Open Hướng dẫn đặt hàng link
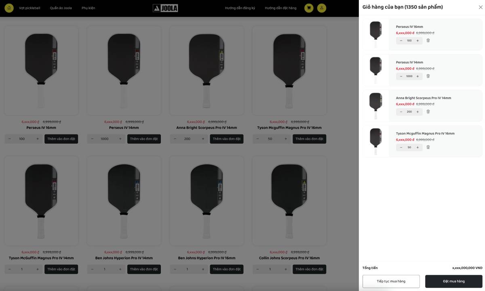Screen dimensions: 485x291 pyautogui.click(x=280, y=8)
